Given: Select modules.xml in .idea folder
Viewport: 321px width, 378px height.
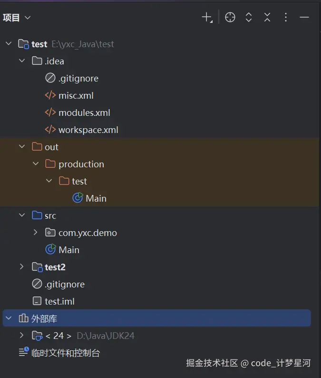Looking at the screenshot, I should [x=84, y=112].
